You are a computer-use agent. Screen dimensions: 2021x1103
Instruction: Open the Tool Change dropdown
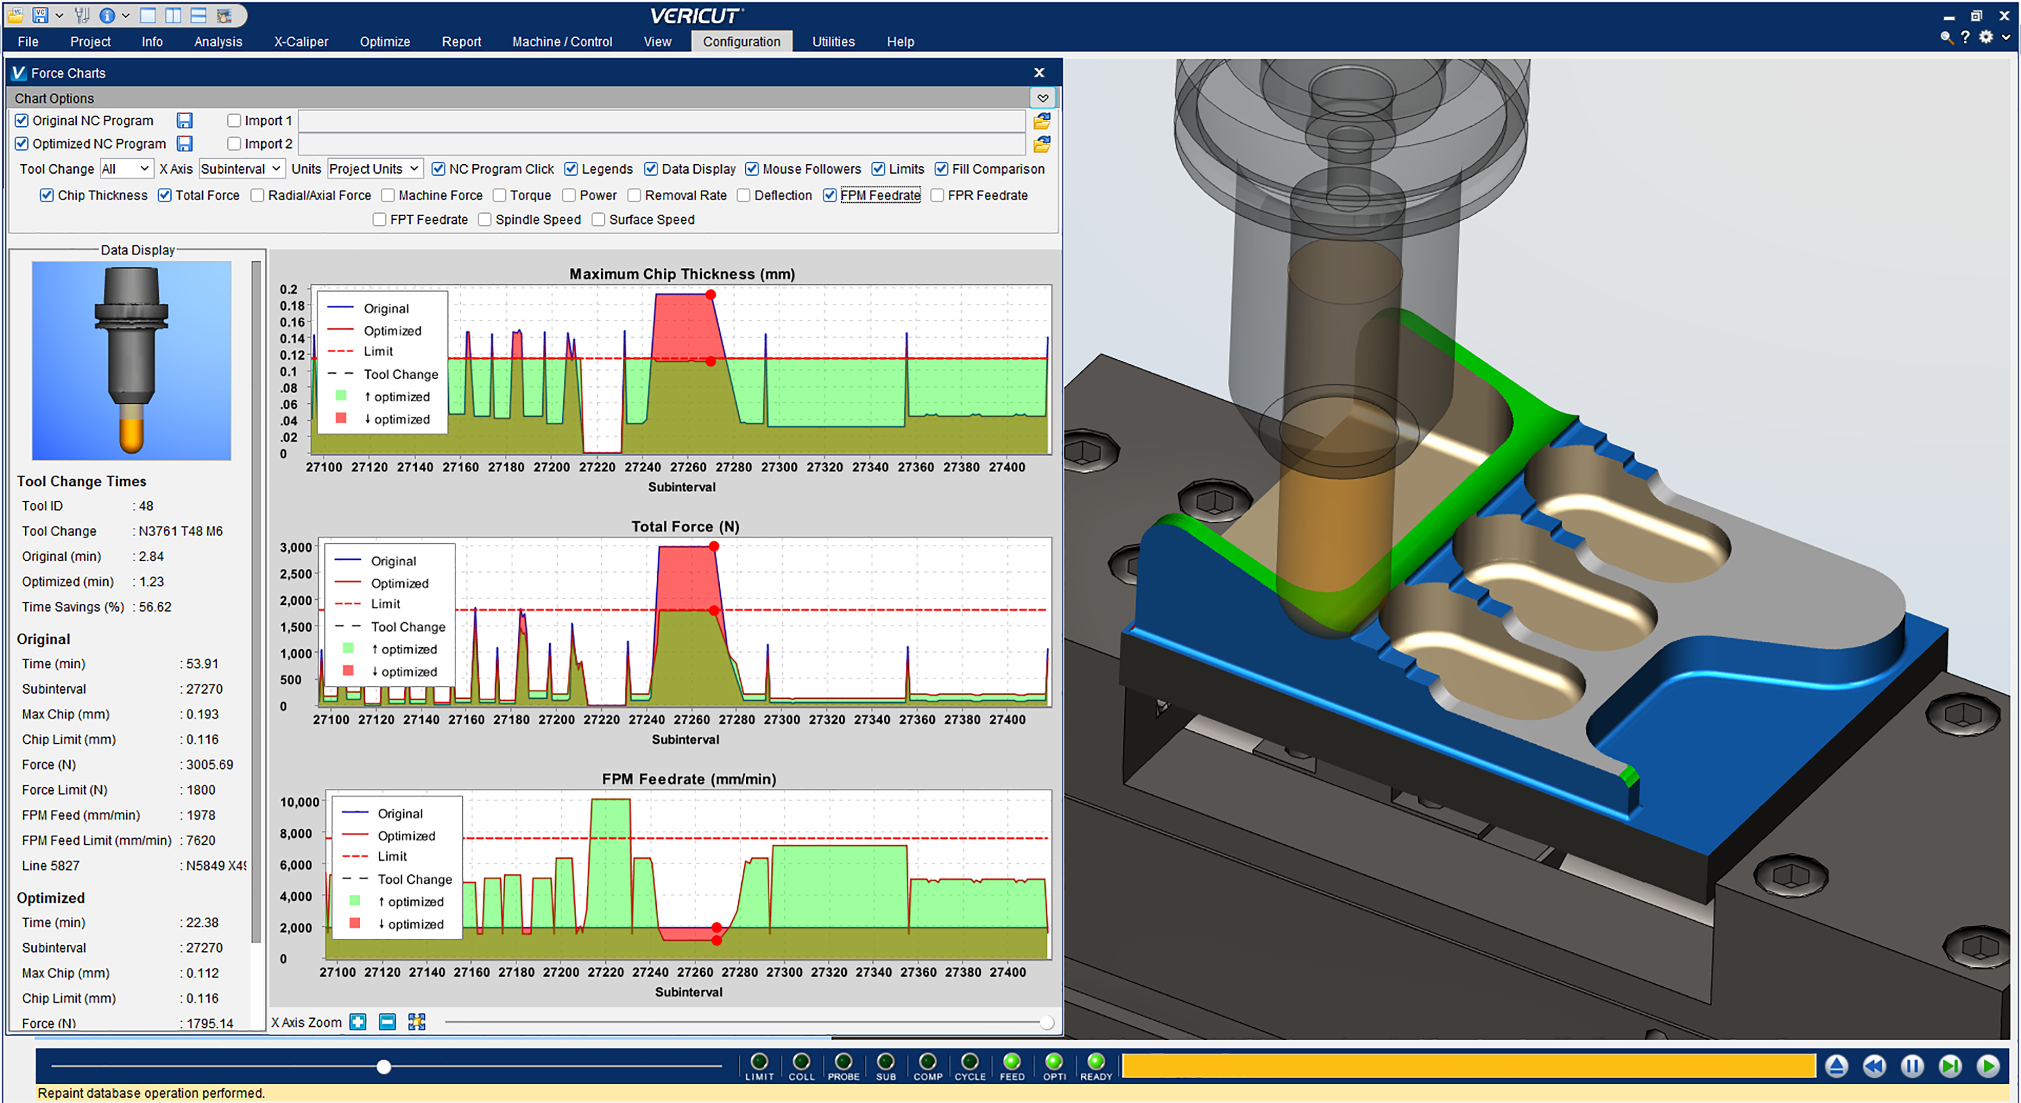(x=125, y=169)
